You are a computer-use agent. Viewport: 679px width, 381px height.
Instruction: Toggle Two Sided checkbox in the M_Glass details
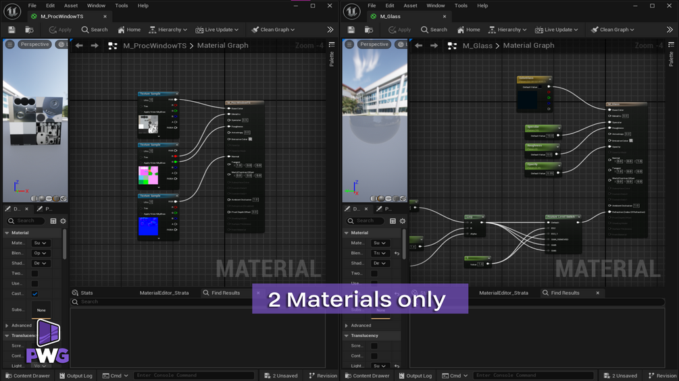pos(374,273)
